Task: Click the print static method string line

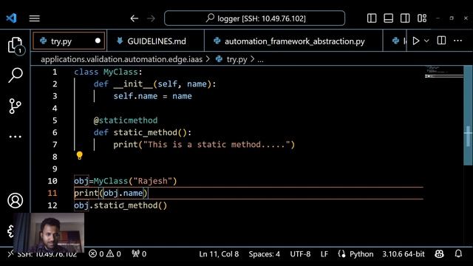Action: click(204, 145)
